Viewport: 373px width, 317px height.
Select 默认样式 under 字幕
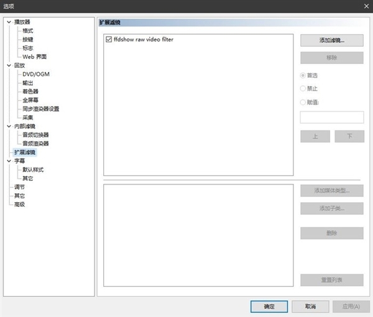tap(33, 170)
